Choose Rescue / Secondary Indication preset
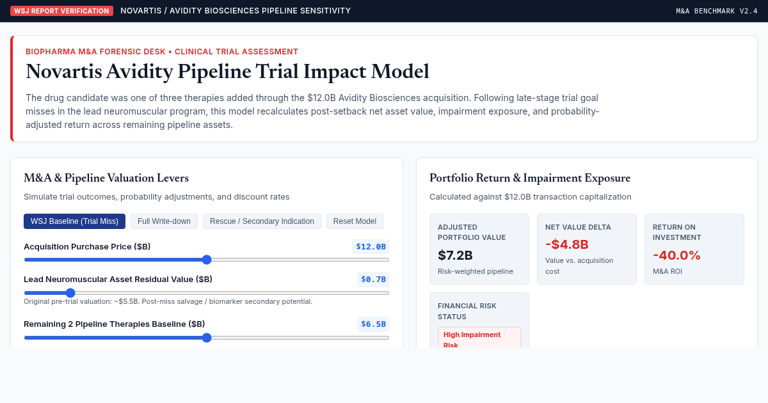Viewport: 768px width, 403px height. pos(262,221)
